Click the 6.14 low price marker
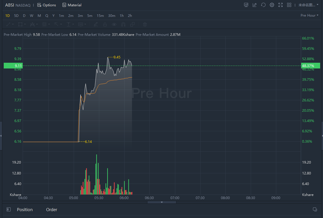Screen dimensions: 323x218 [88, 142]
